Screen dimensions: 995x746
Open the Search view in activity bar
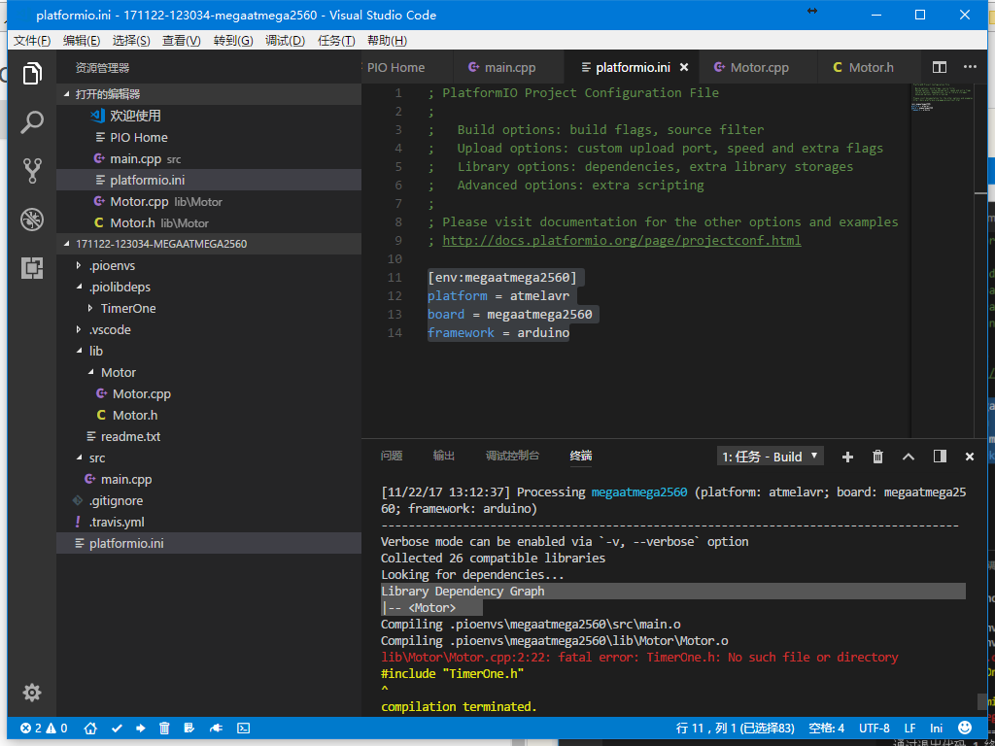point(32,121)
